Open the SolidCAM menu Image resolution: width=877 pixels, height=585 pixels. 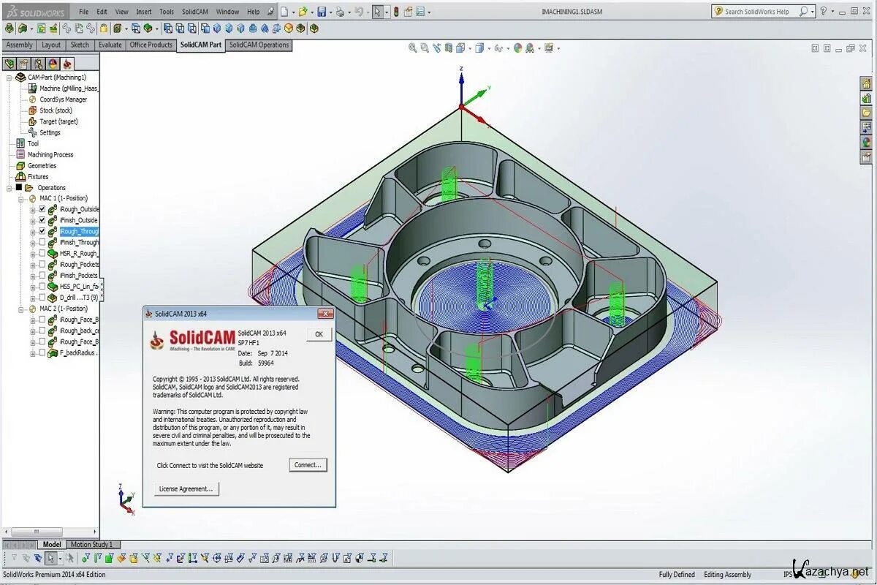click(x=194, y=12)
